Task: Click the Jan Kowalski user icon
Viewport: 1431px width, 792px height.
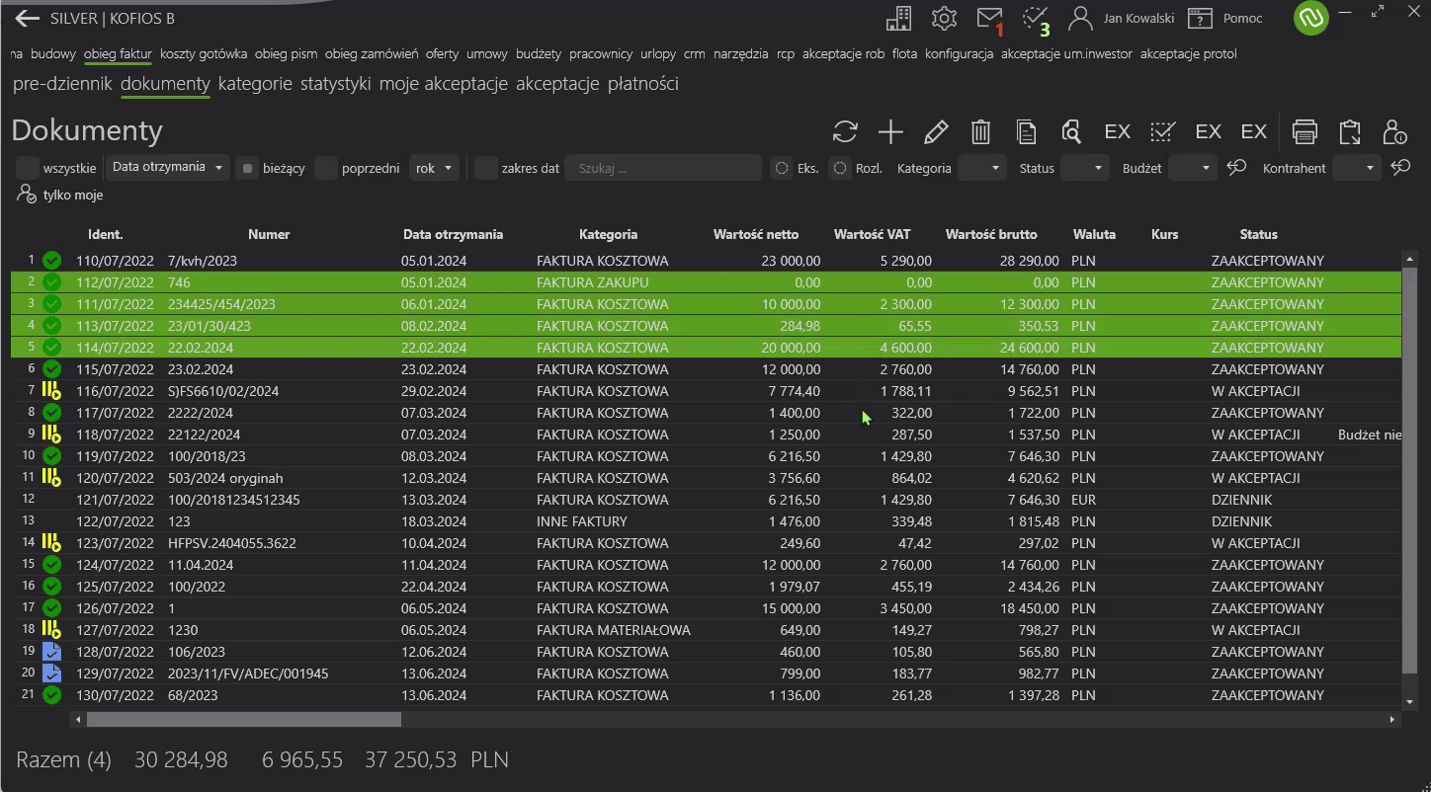Action: coord(1080,18)
